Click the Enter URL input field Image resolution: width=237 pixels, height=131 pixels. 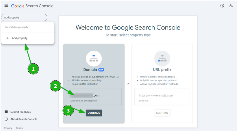pyautogui.click(x=162, y=95)
